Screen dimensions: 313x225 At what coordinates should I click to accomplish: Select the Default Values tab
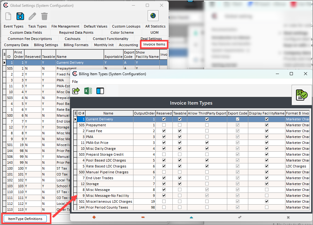click(x=96, y=26)
